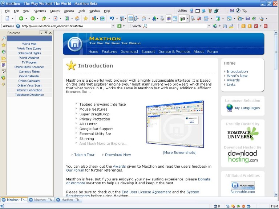The width and height of the screenshot is (279, 209).
Task: Click the orange next tab arrow
Action: tap(250, 26)
